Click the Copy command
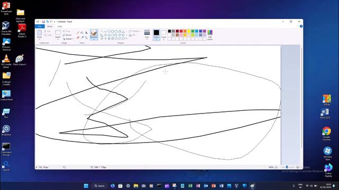 [x=48, y=35]
